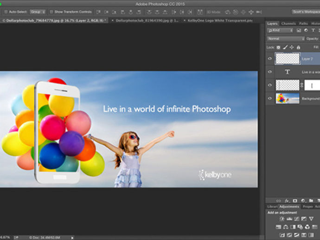Filter layers by adjustment layers icon
320x240 pixels.
point(306,30)
